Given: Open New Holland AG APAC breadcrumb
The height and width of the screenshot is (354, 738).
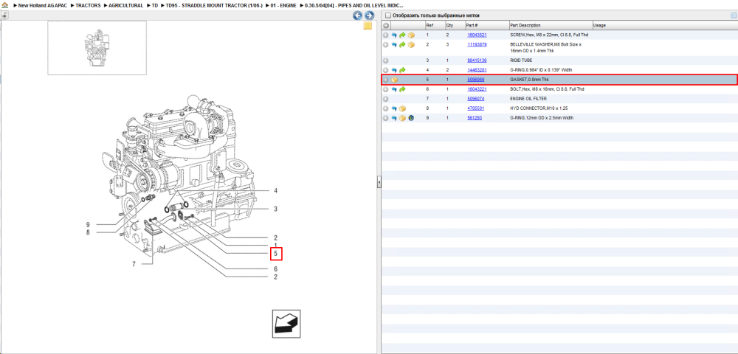Looking at the screenshot, I should click(41, 5).
